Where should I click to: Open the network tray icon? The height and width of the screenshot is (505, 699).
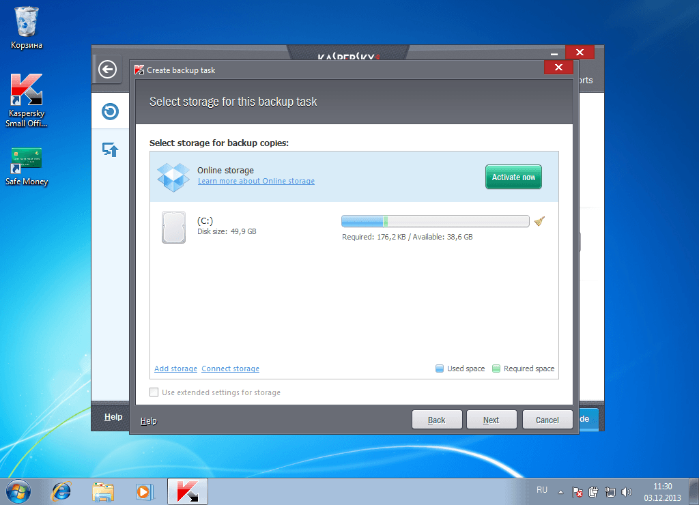pyautogui.click(x=610, y=492)
